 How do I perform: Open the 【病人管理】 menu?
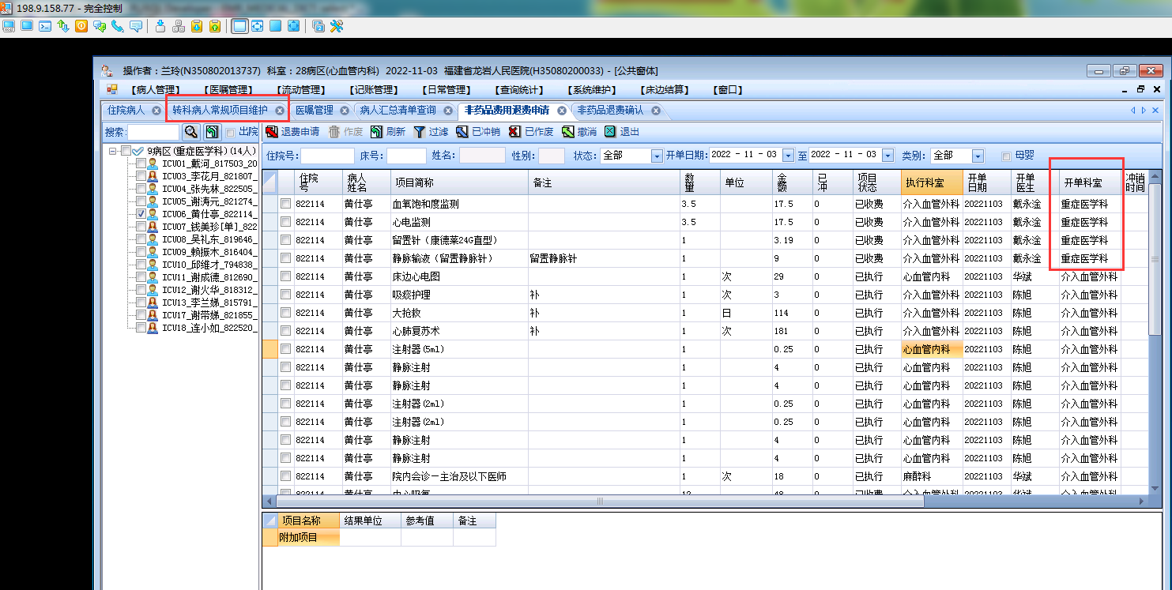[156, 90]
